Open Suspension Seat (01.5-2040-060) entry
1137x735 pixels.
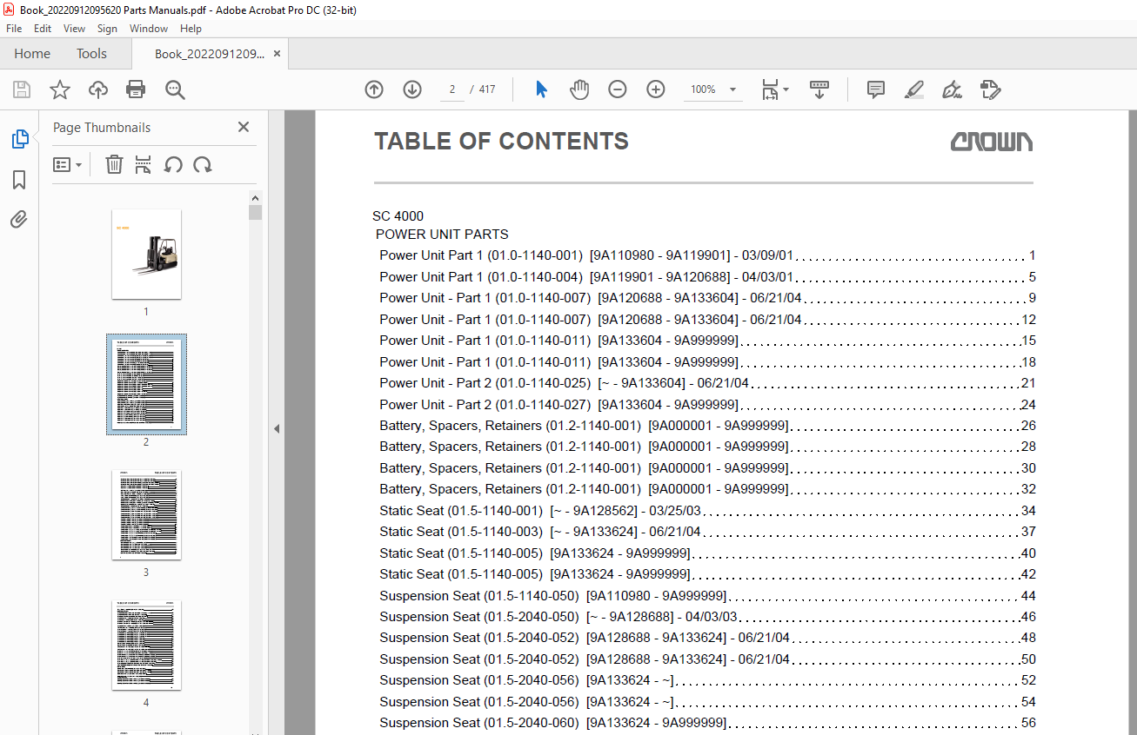[707, 723]
